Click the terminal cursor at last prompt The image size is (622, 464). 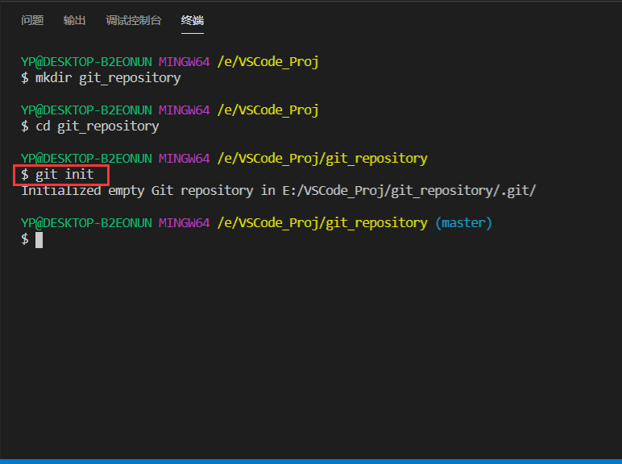(39, 239)
